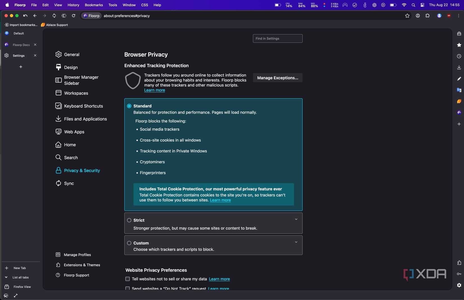Open translate panel in right sidebar
Image resolution: width=464 pixels, height=300 pixels.
[x=459, y=90]
